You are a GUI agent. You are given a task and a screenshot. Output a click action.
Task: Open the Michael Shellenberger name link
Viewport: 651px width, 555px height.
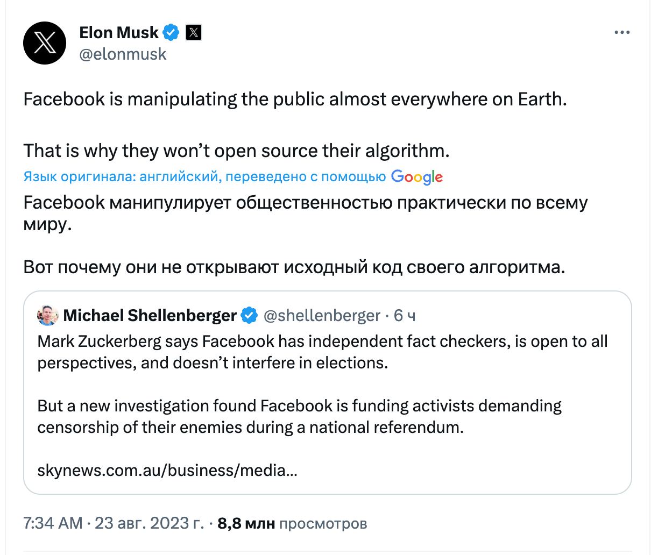(150, 316)
